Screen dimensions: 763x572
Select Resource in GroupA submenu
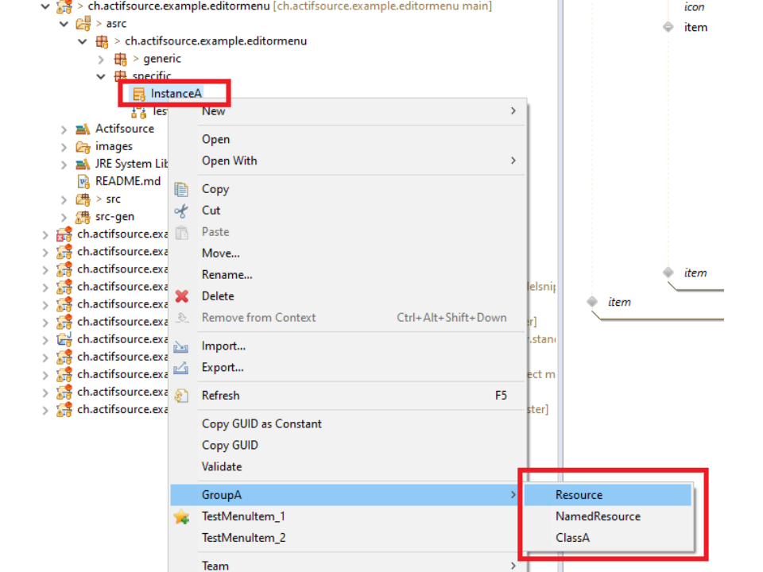[x=579, y=495]
